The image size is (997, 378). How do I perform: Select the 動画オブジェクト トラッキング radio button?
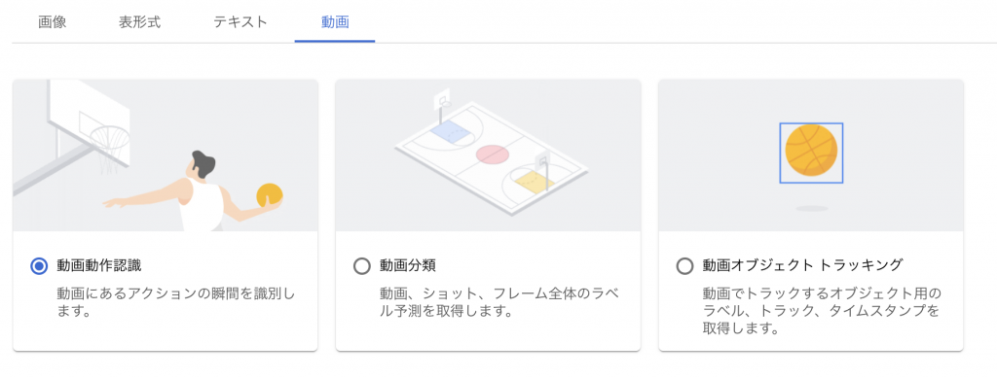point(684,266)
